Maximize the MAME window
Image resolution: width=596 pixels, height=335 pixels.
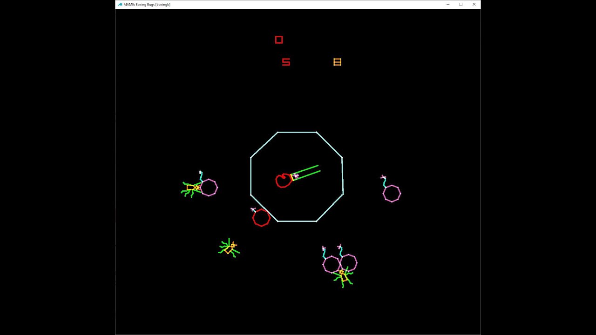coord(461,4)
